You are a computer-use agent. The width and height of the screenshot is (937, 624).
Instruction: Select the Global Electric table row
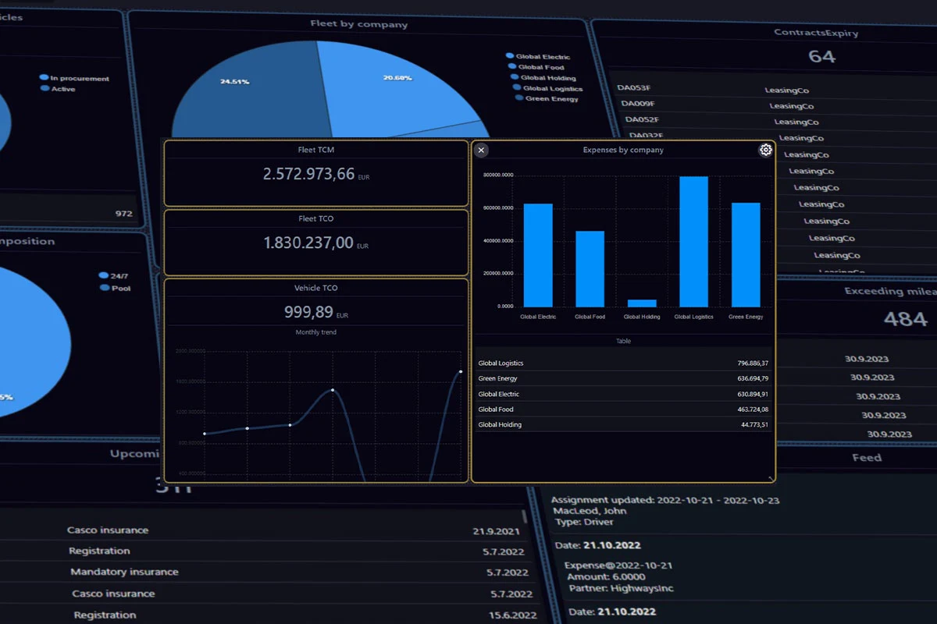point(623,394)
